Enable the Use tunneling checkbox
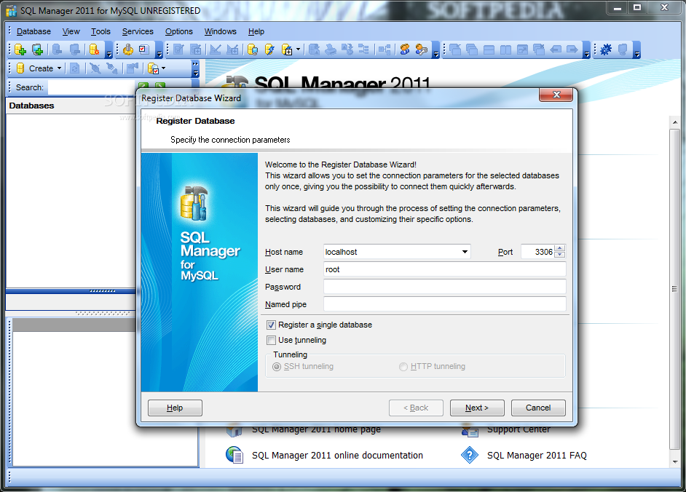Image resolution: width=686 pixels, height=492 pixels. [271, 340]
